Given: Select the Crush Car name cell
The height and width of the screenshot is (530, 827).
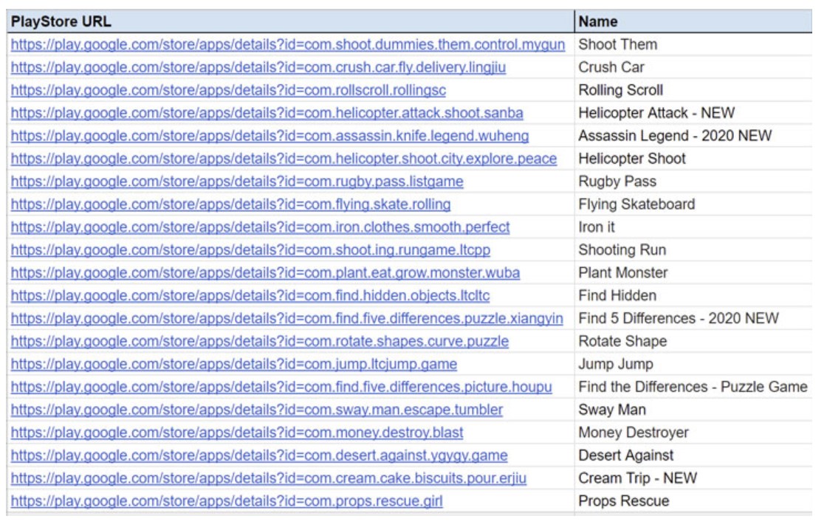Looking at the screenshot, I should [693, 67].
